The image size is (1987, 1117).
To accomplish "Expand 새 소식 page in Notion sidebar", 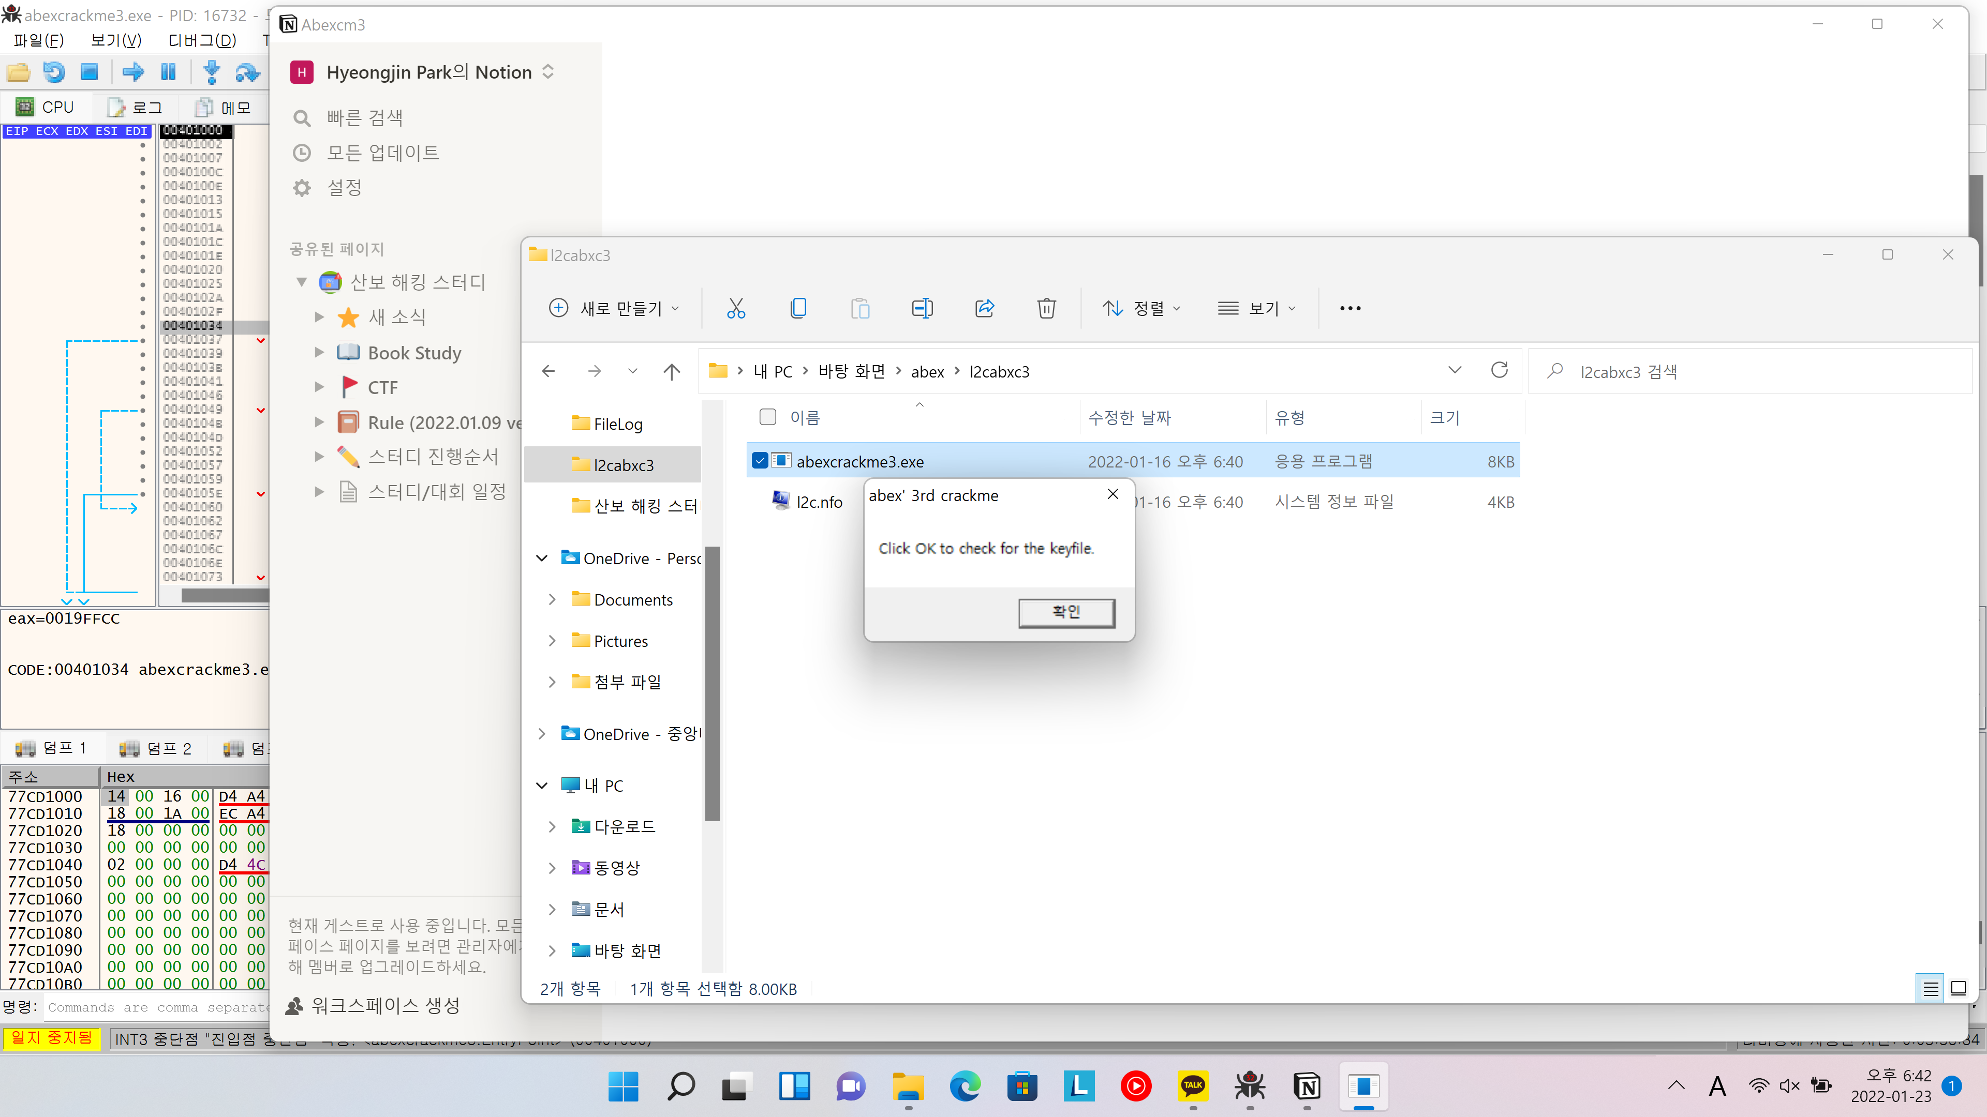I will (x=319, y=317).
